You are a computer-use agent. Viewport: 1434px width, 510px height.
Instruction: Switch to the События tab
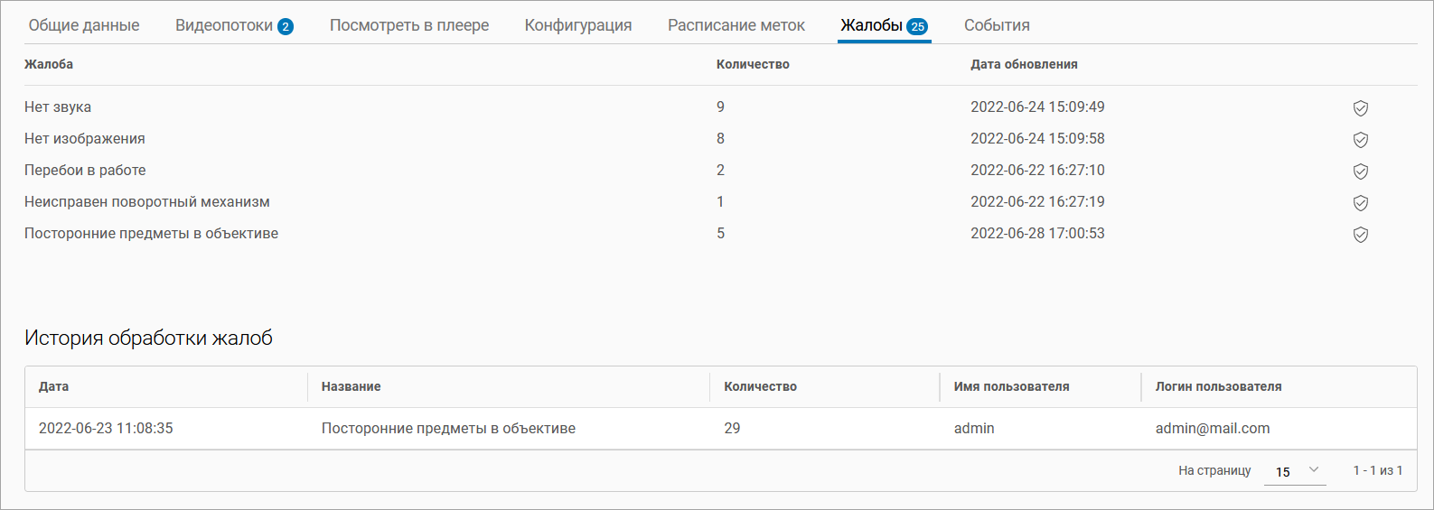point(997,25)
